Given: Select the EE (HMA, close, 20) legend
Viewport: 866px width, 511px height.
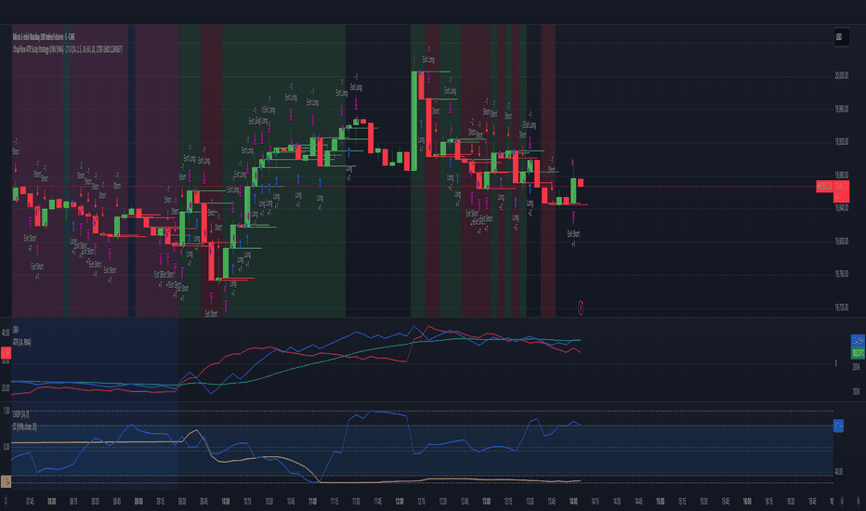Looking at the screenshot, I should 24,426.
